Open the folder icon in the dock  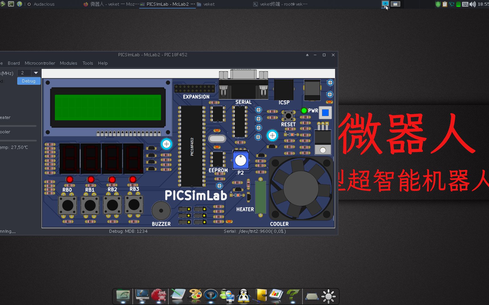tap(123, 296)
